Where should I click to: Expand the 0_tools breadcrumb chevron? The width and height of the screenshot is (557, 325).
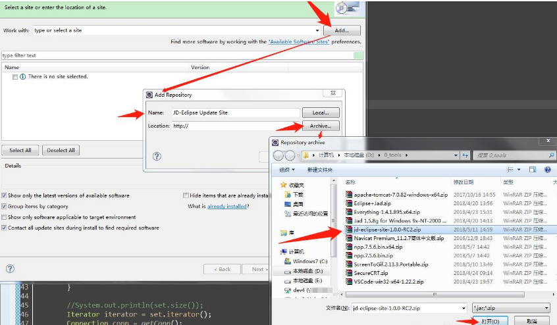[x=406, y=155]
